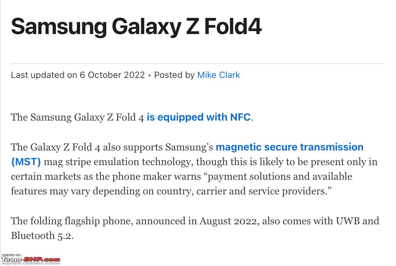Click the horizontal divider under the title
396x266 pixels.
198,64
